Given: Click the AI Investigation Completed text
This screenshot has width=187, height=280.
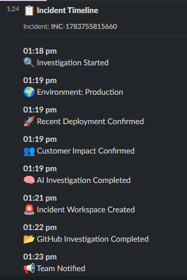Looking at the screenshot, I should click(x=84, y=180).
